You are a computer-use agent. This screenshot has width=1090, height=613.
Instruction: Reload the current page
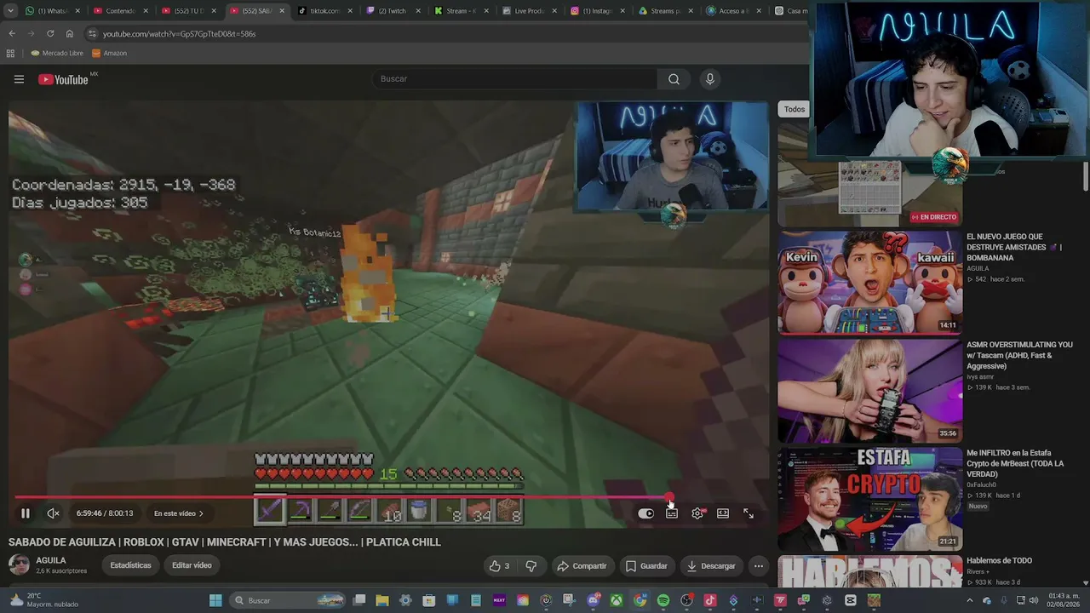point(50,34)
